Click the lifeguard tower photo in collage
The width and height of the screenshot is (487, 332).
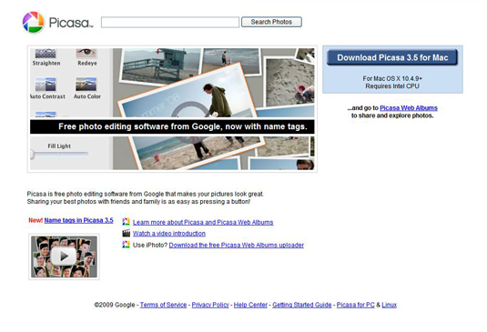click(x=159, y=65)
